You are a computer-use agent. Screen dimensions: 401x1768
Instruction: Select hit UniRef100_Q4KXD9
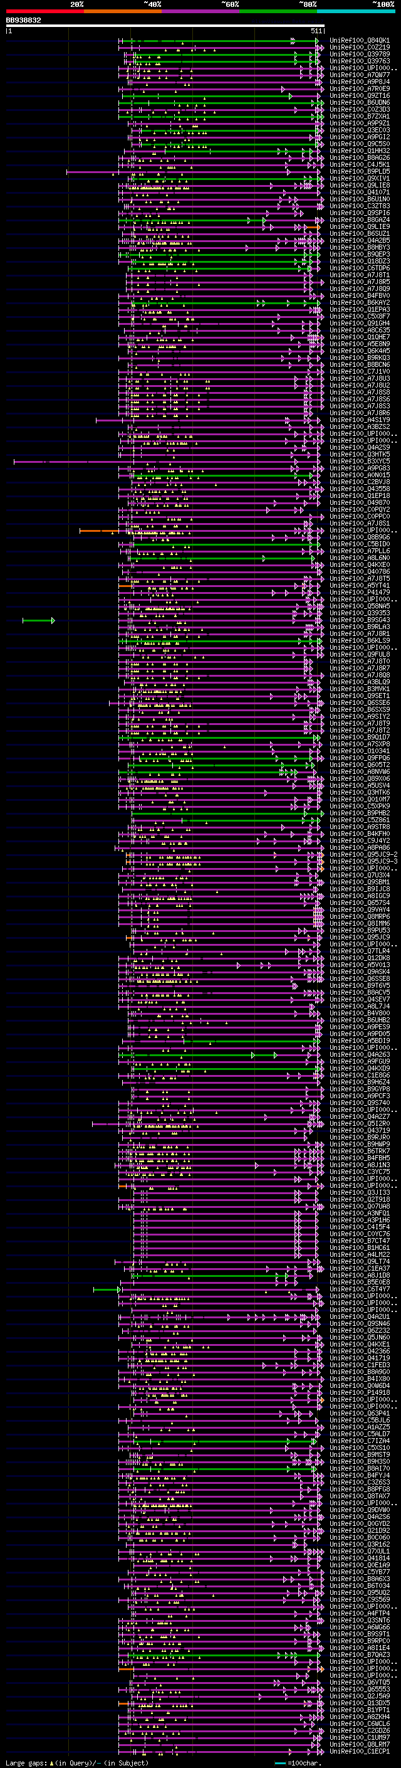pos(359,1069)
